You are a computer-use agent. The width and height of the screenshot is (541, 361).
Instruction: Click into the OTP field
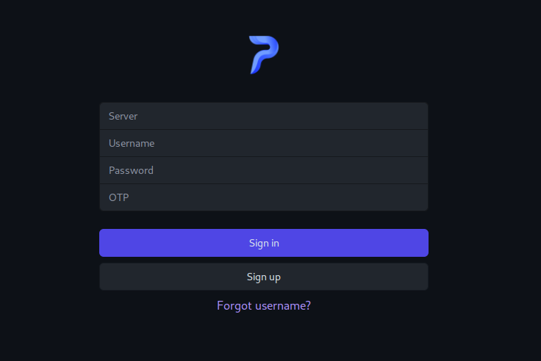point(264,197)
